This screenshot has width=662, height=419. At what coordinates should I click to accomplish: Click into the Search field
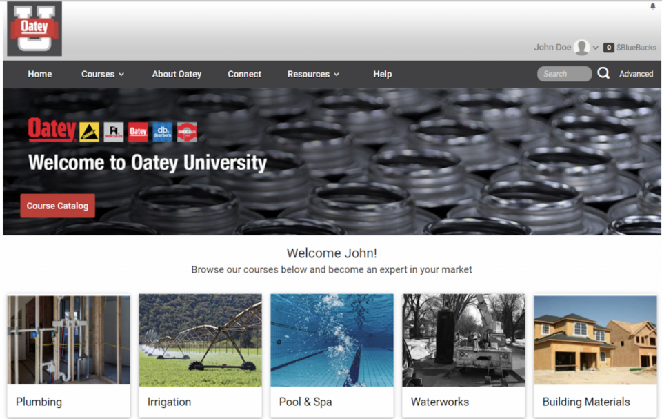pos(564,74)
